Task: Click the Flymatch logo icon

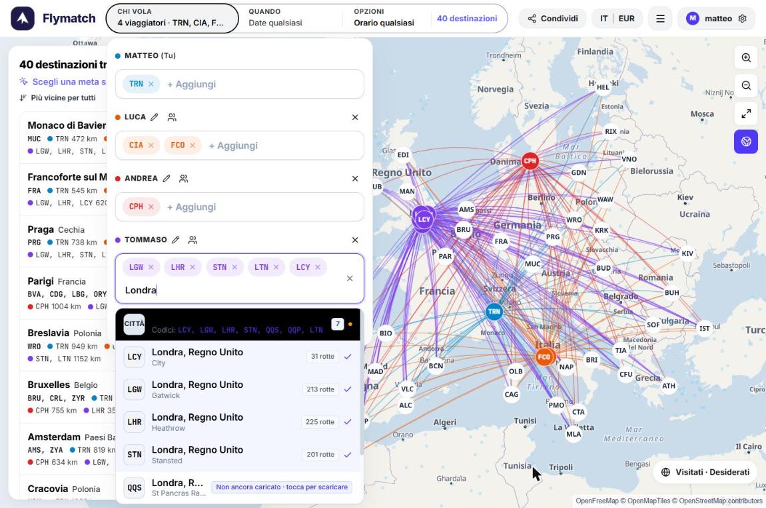Action: (x=23, y=19)
